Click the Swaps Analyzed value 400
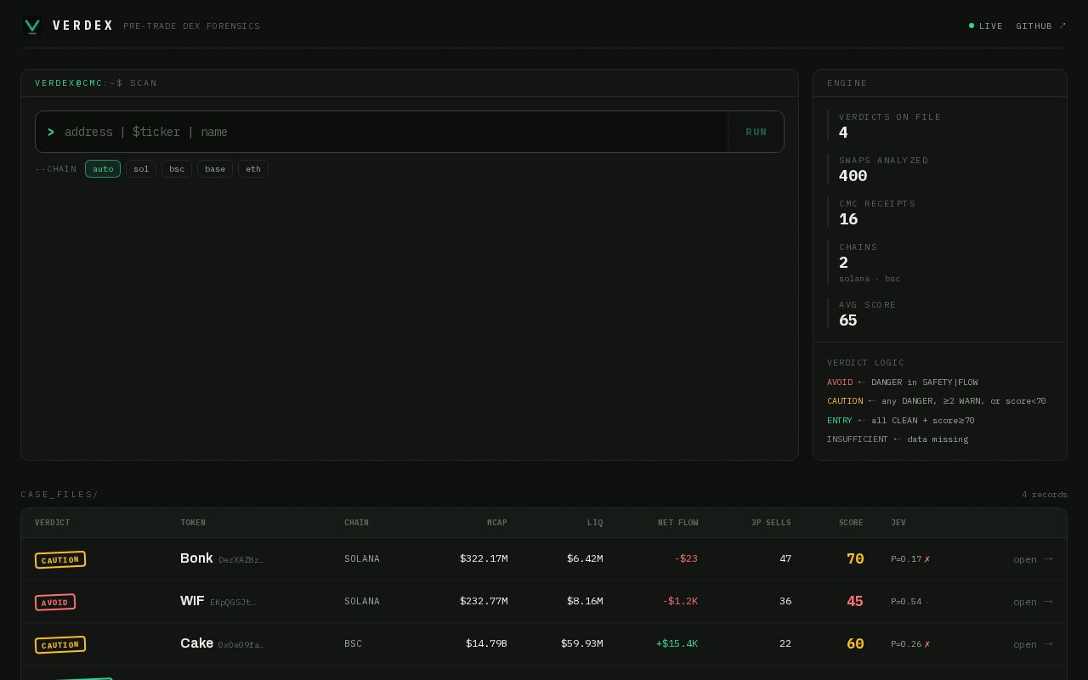This screenshot has height=680, width=1088. 853,176
